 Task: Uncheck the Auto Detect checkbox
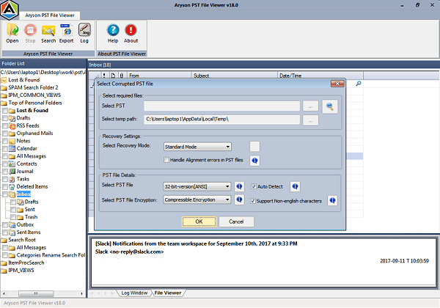[254, 186]
